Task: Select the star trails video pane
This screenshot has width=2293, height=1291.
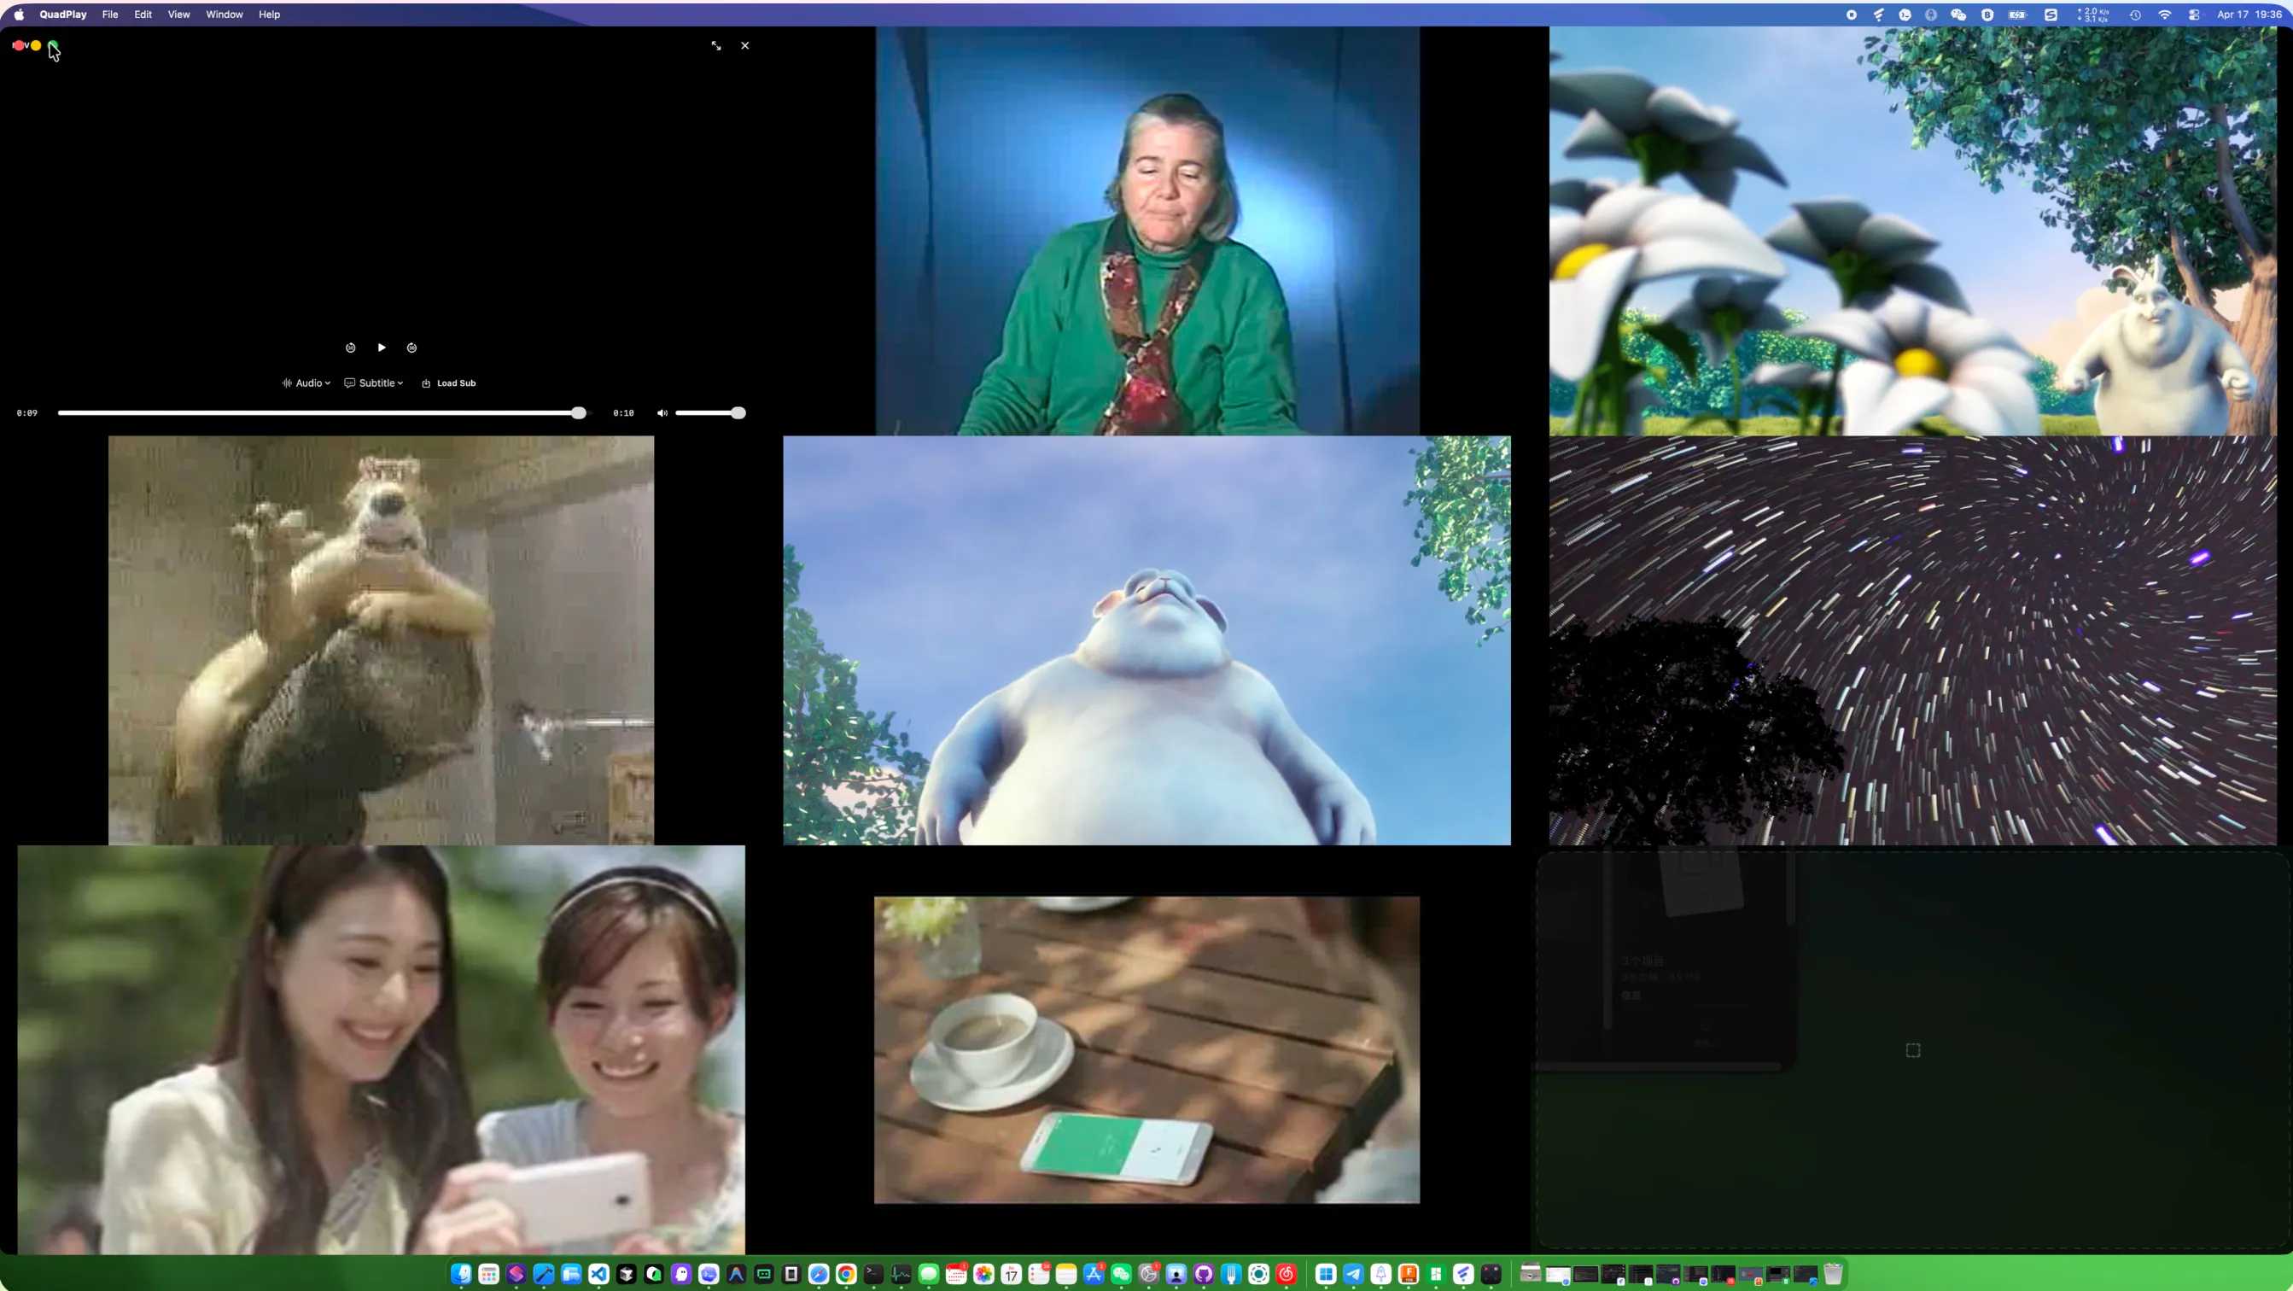Action: click(1913, 640)
